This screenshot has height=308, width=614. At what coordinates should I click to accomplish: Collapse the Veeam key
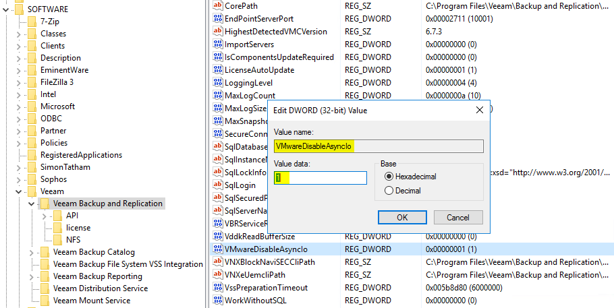tap(18, 192)
